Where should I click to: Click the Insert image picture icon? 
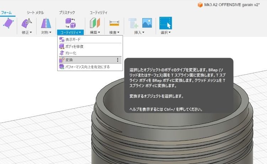coord(147,23)
